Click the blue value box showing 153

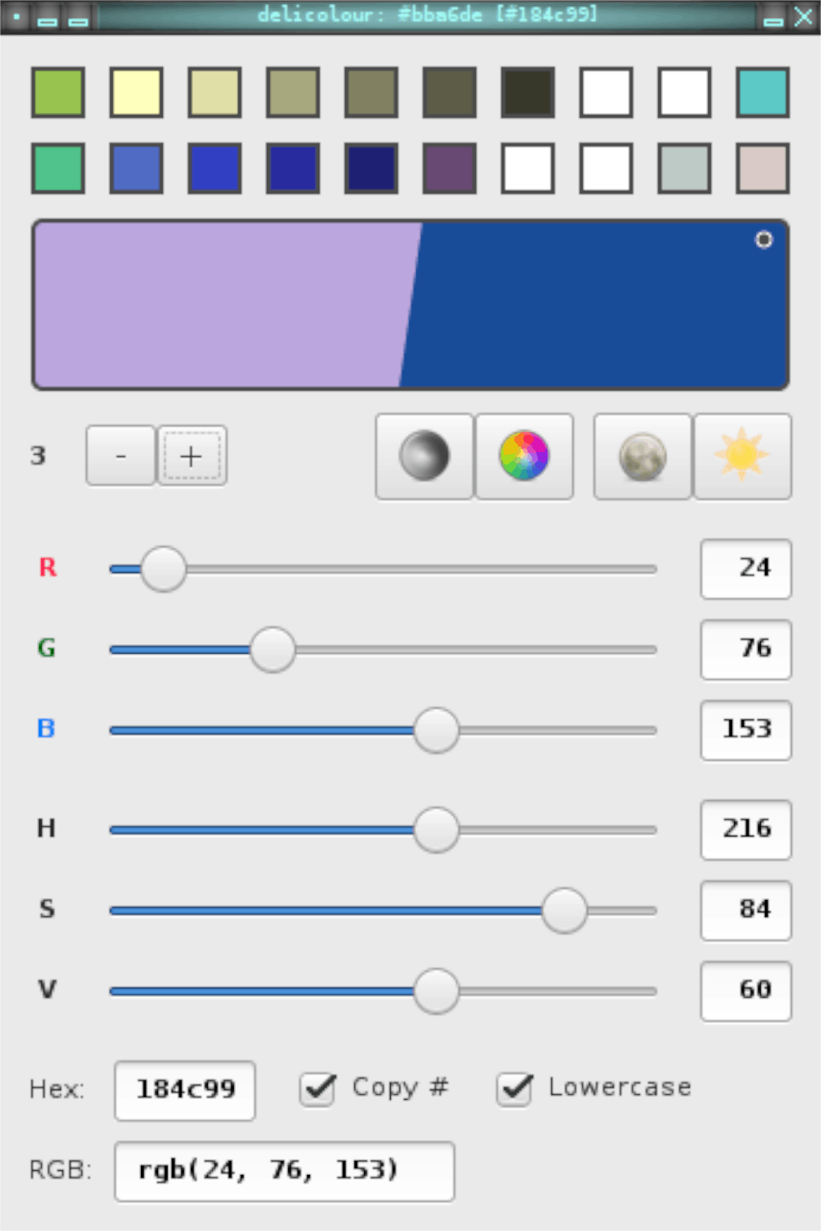tap(746, 730)
